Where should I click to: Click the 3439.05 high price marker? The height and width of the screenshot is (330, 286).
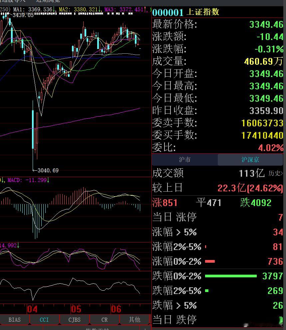23,15
